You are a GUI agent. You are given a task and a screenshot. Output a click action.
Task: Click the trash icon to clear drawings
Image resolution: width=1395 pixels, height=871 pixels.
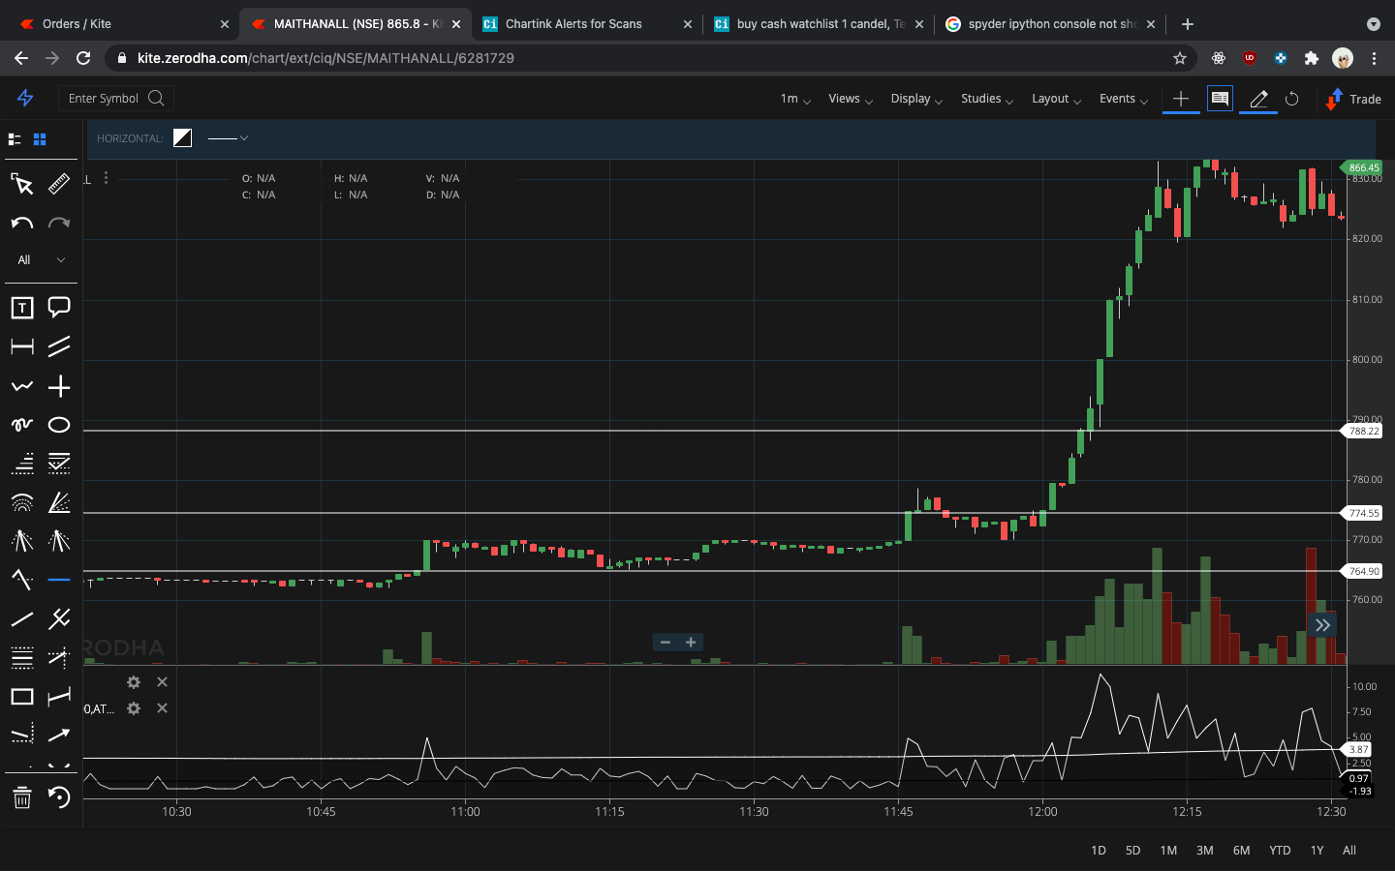pos(21,798)
